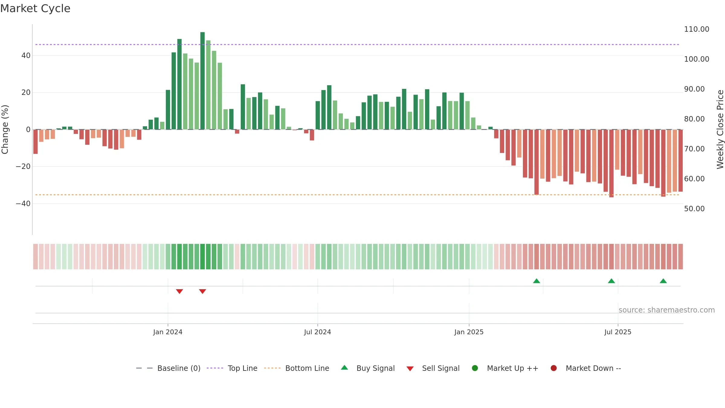This screenshot has height=408, width=725.
Task: Toggle the Buy Signal legend label
Action: pos(375,368)
